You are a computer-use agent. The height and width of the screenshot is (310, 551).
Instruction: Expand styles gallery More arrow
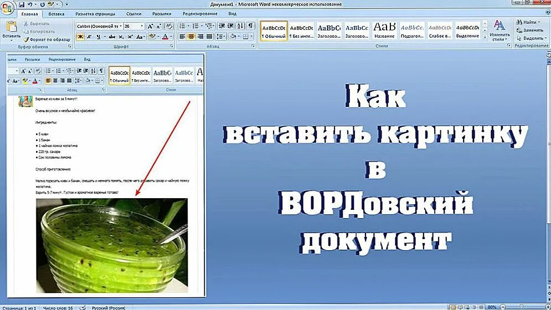[x=485, y=37]
